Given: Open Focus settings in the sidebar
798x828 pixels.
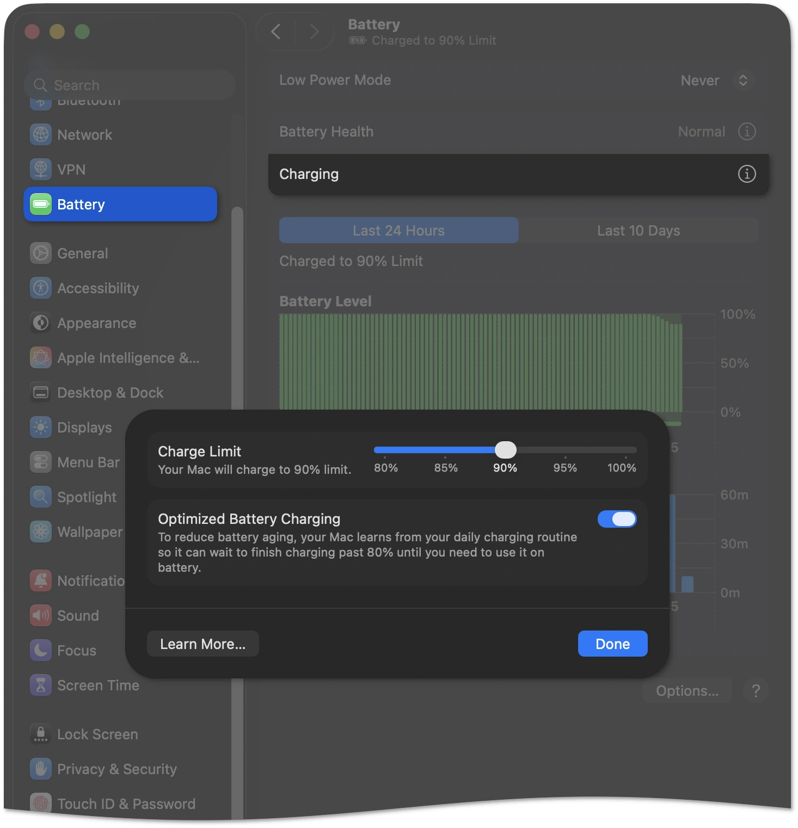Looking at the screenshot, I should (75, 650).
